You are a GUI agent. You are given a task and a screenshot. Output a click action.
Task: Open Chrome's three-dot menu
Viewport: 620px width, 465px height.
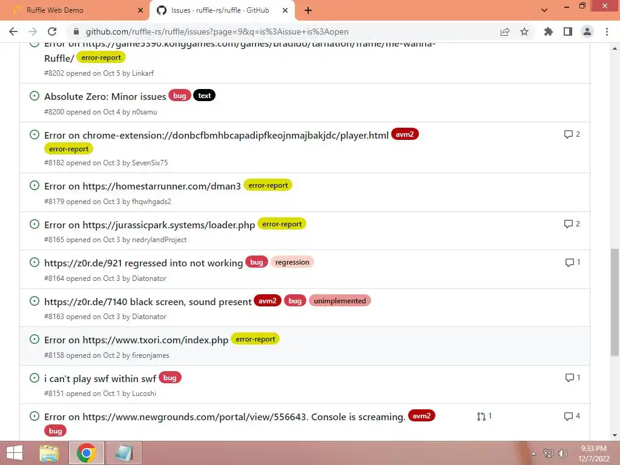point(607,31)
